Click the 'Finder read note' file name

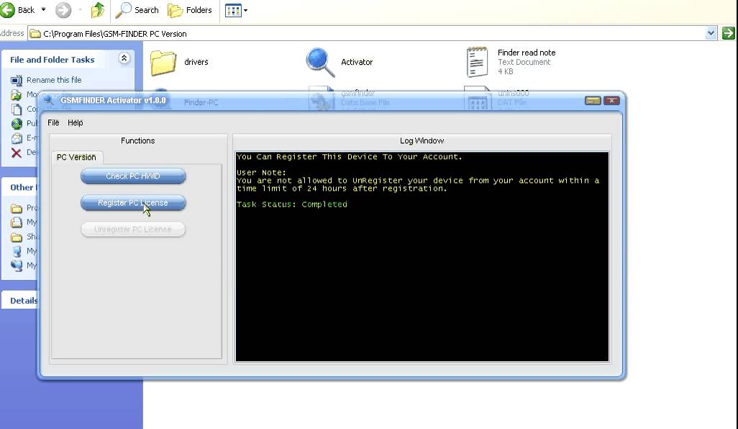tap(527, 53)
